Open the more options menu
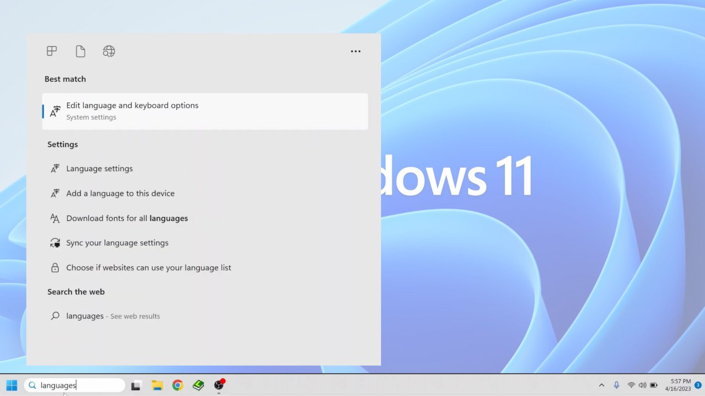The width and height of the screenshot is (705, 396). (355, 51)
